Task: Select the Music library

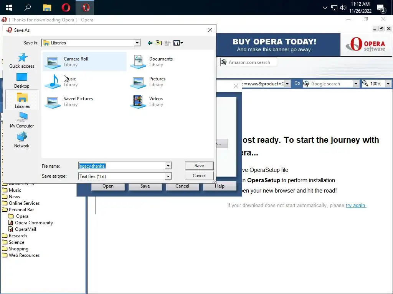Action: (61, 82)
